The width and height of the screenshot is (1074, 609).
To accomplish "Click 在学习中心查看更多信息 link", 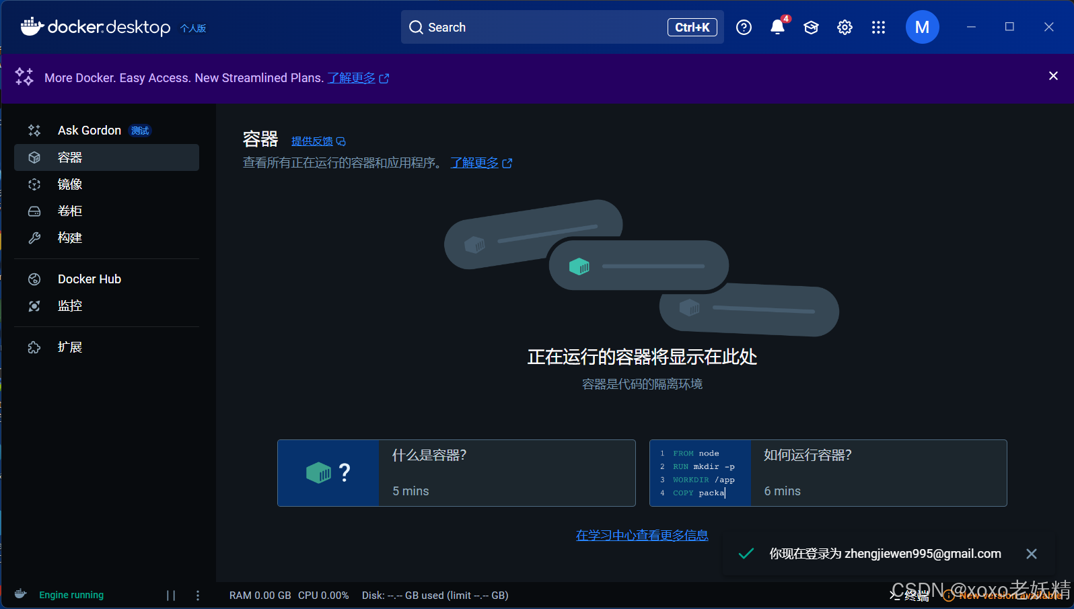I will [x=642, y=535].
